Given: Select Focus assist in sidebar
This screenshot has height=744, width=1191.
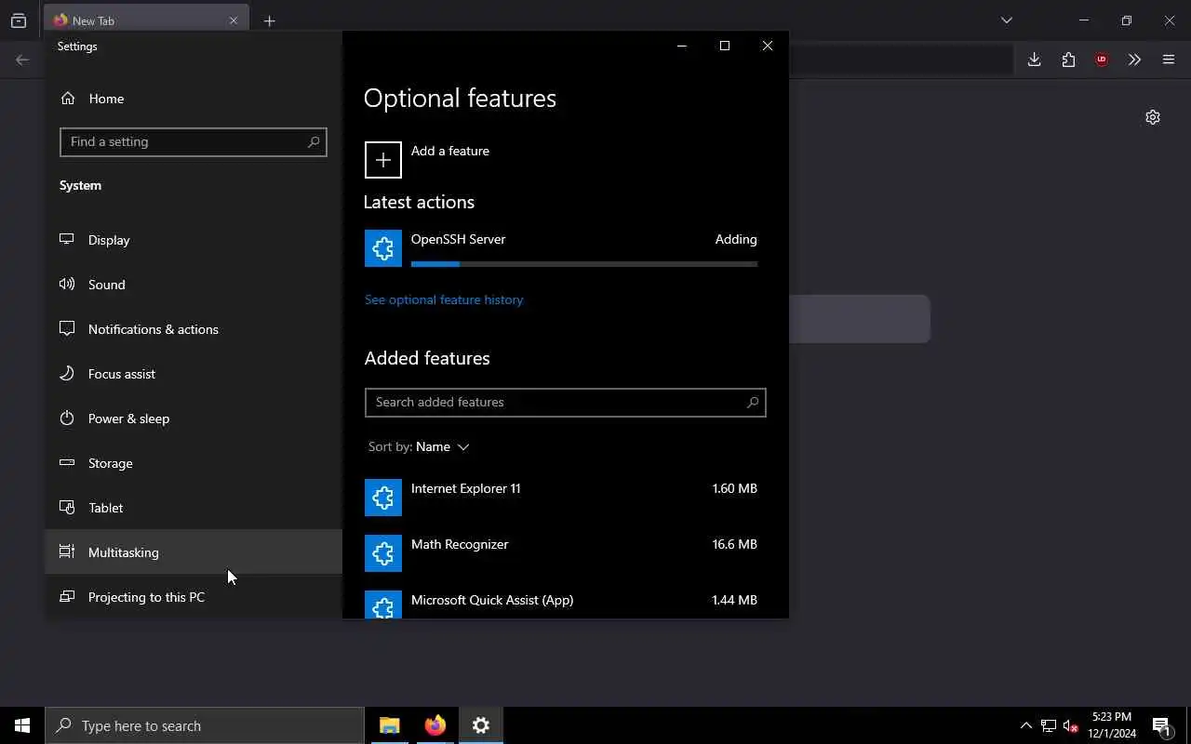Looking at the screenshot, I should point(194,374).
